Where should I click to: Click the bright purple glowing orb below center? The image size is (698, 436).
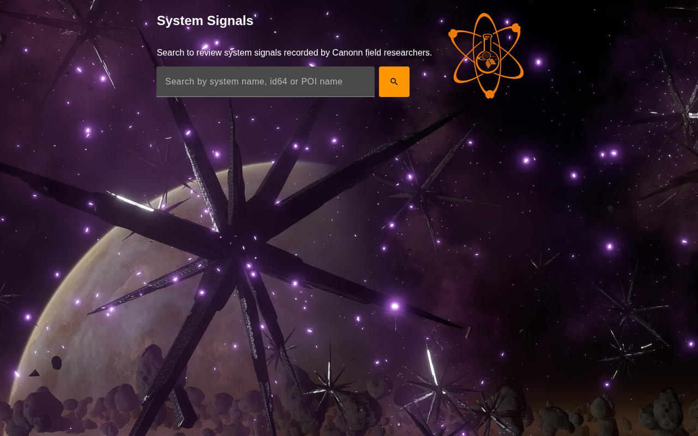pyautogui.click(x=395, y=306)
